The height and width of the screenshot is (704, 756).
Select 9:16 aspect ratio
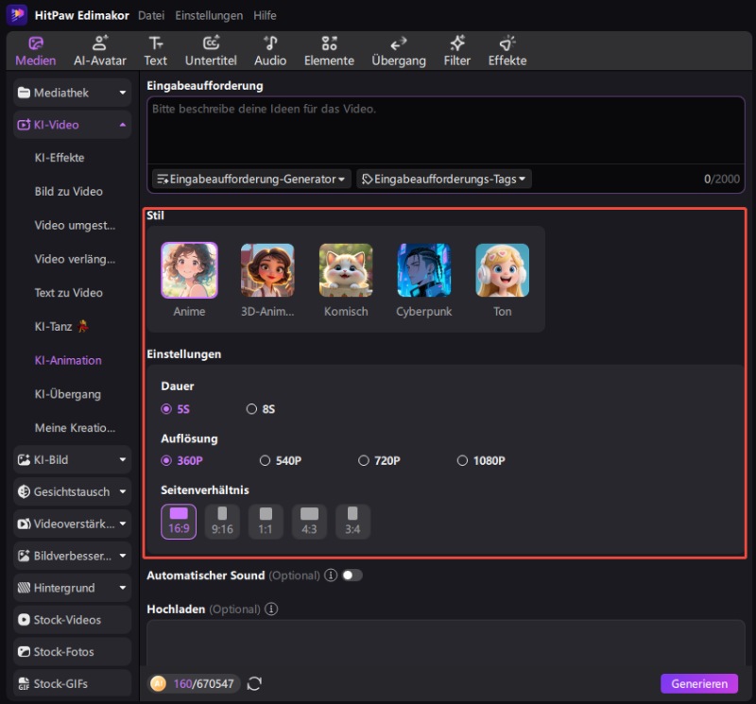coord(222,522)
